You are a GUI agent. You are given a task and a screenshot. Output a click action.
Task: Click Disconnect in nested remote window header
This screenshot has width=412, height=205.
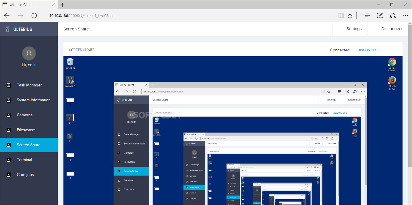tap(355, 100)
